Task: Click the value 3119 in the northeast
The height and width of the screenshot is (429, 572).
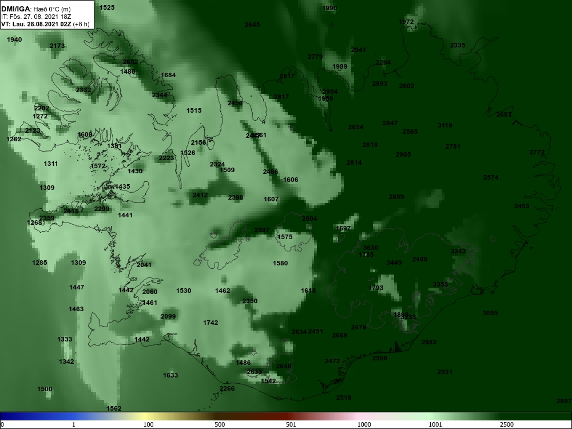Action: coord(445,125)
